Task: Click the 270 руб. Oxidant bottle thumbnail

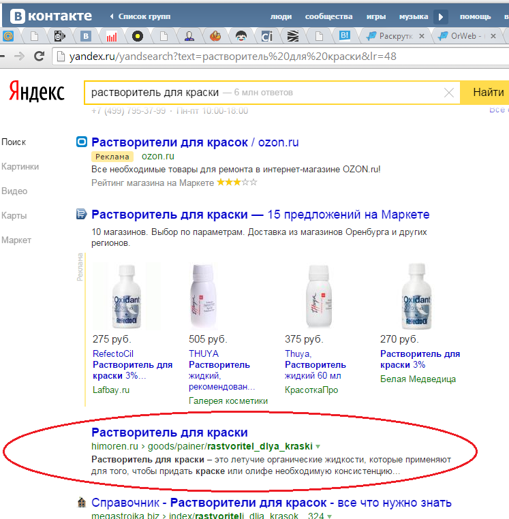Action: pyautogui.click(x=416, y=296)
